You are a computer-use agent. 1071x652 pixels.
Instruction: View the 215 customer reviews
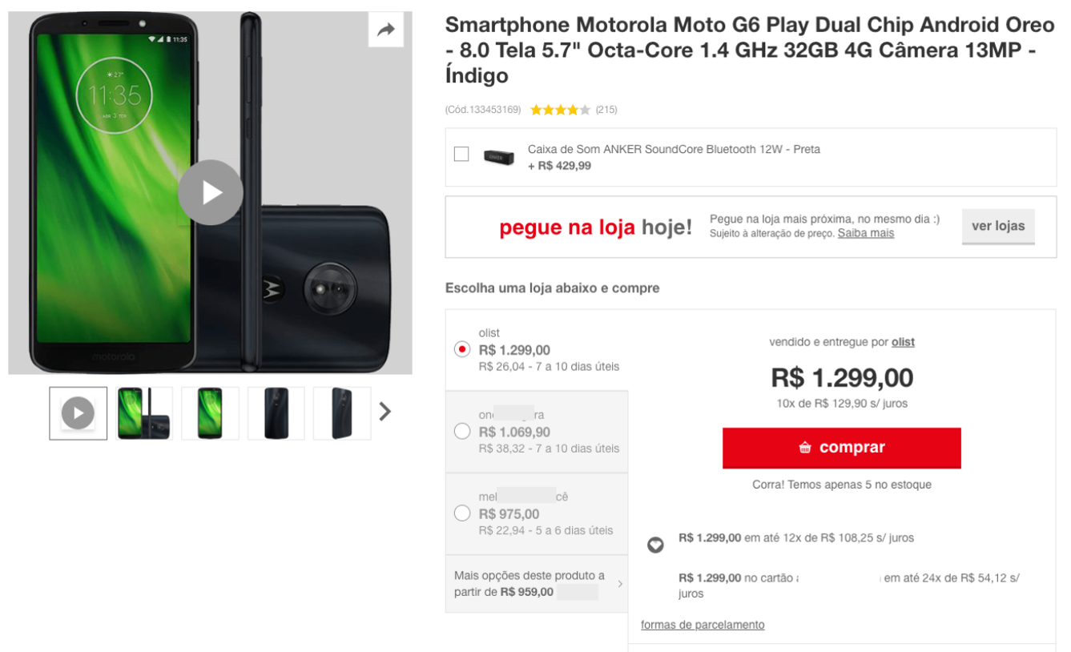coord(608,109)
